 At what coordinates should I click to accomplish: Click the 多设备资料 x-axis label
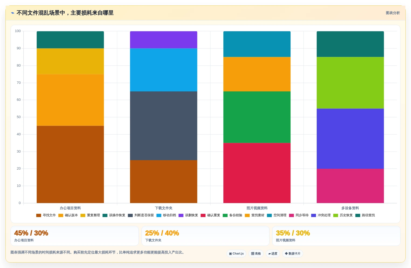click(350, 208)
